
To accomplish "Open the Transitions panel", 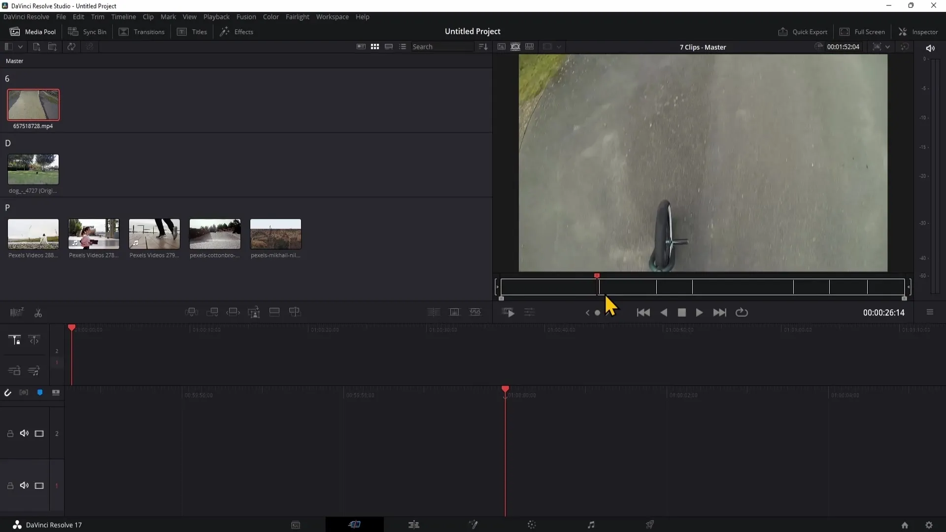I will (142, 32).
